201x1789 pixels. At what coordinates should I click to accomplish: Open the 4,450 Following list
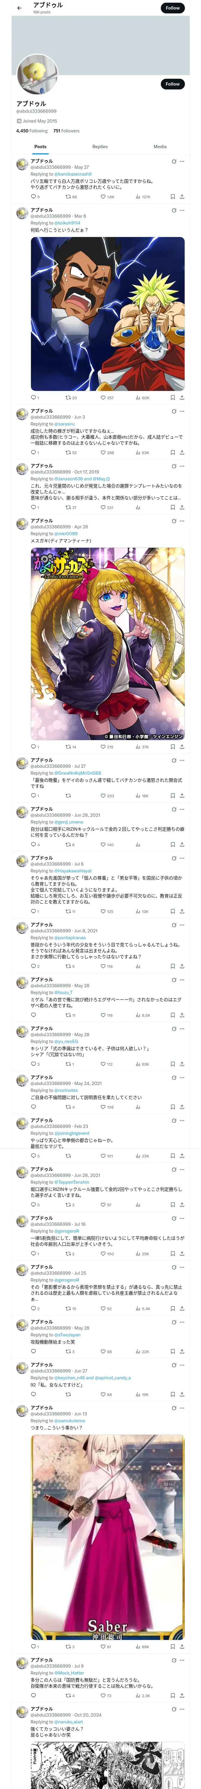[32, 131]
